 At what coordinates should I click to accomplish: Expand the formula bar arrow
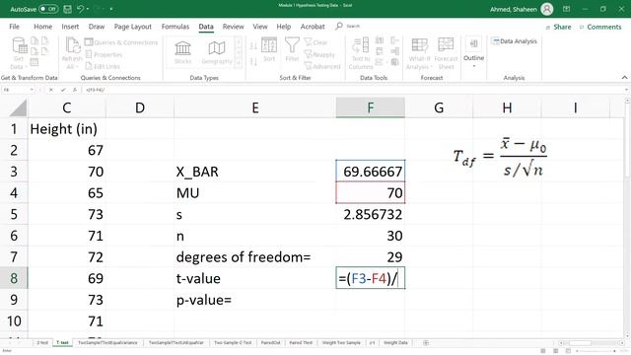(x=627, y=90)
